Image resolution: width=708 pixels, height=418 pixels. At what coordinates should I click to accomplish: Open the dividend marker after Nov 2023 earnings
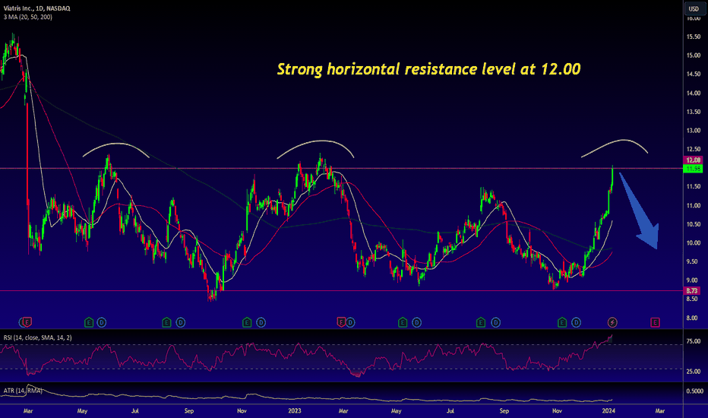coord(576,322)
